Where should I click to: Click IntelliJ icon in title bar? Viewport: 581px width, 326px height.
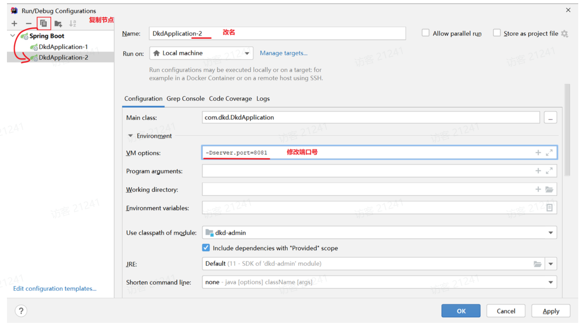[x=14, y=11]
